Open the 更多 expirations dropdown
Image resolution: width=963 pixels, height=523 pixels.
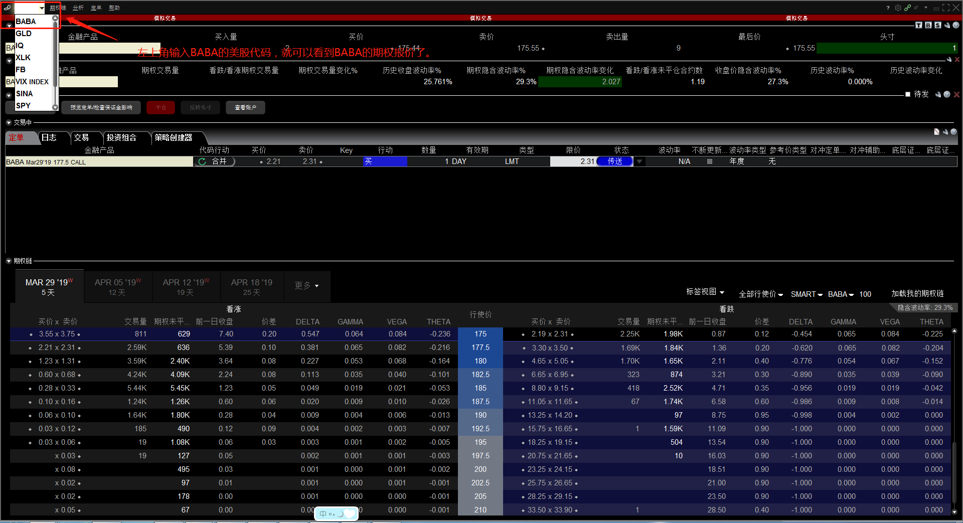click(306, 286)
